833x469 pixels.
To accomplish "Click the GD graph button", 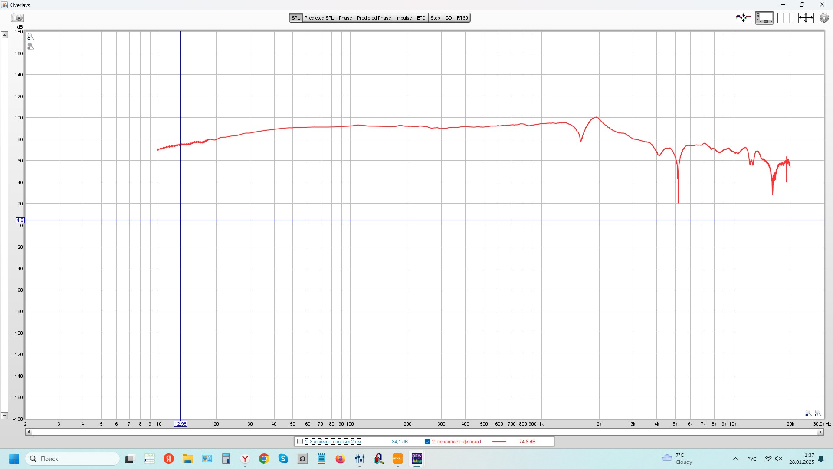I will pyautogui.click(x=448, y=18).
